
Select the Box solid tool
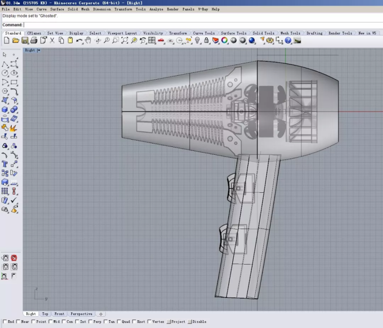(x=5, y=109)
